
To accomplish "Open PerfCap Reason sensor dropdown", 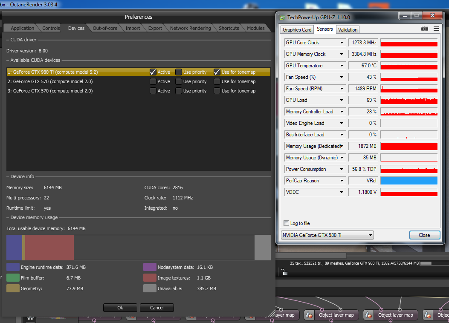I will pyautogui.click(x=342, y=181).
